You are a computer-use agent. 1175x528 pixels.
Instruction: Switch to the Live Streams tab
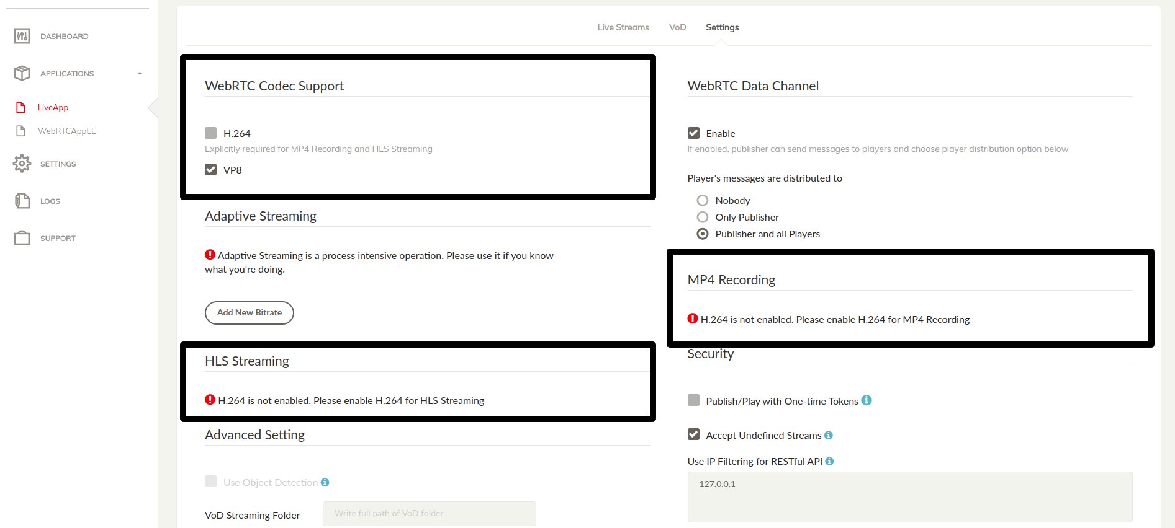[x=623, y=27]
